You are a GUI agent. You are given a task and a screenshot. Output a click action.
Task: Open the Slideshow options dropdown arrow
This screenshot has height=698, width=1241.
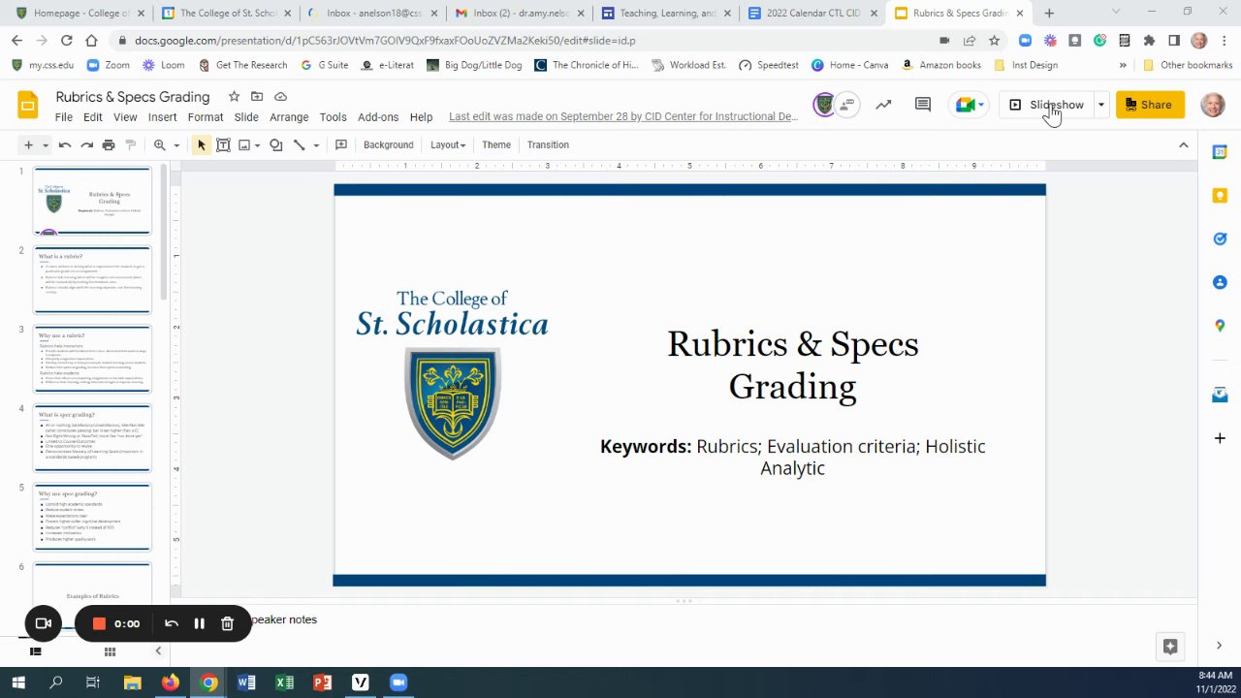(1100, 105)
